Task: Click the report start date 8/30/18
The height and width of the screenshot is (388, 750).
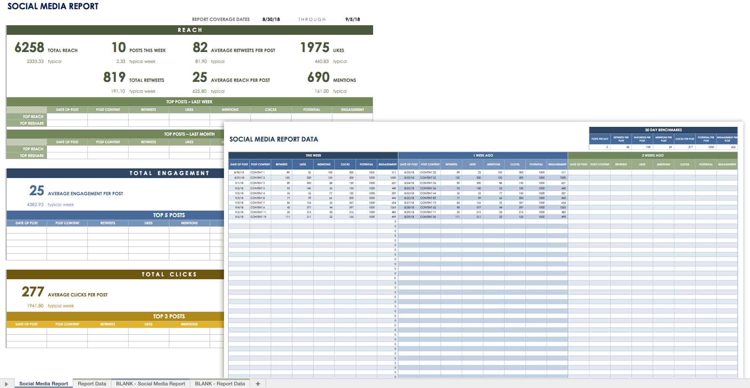Action: coord(271,19)
